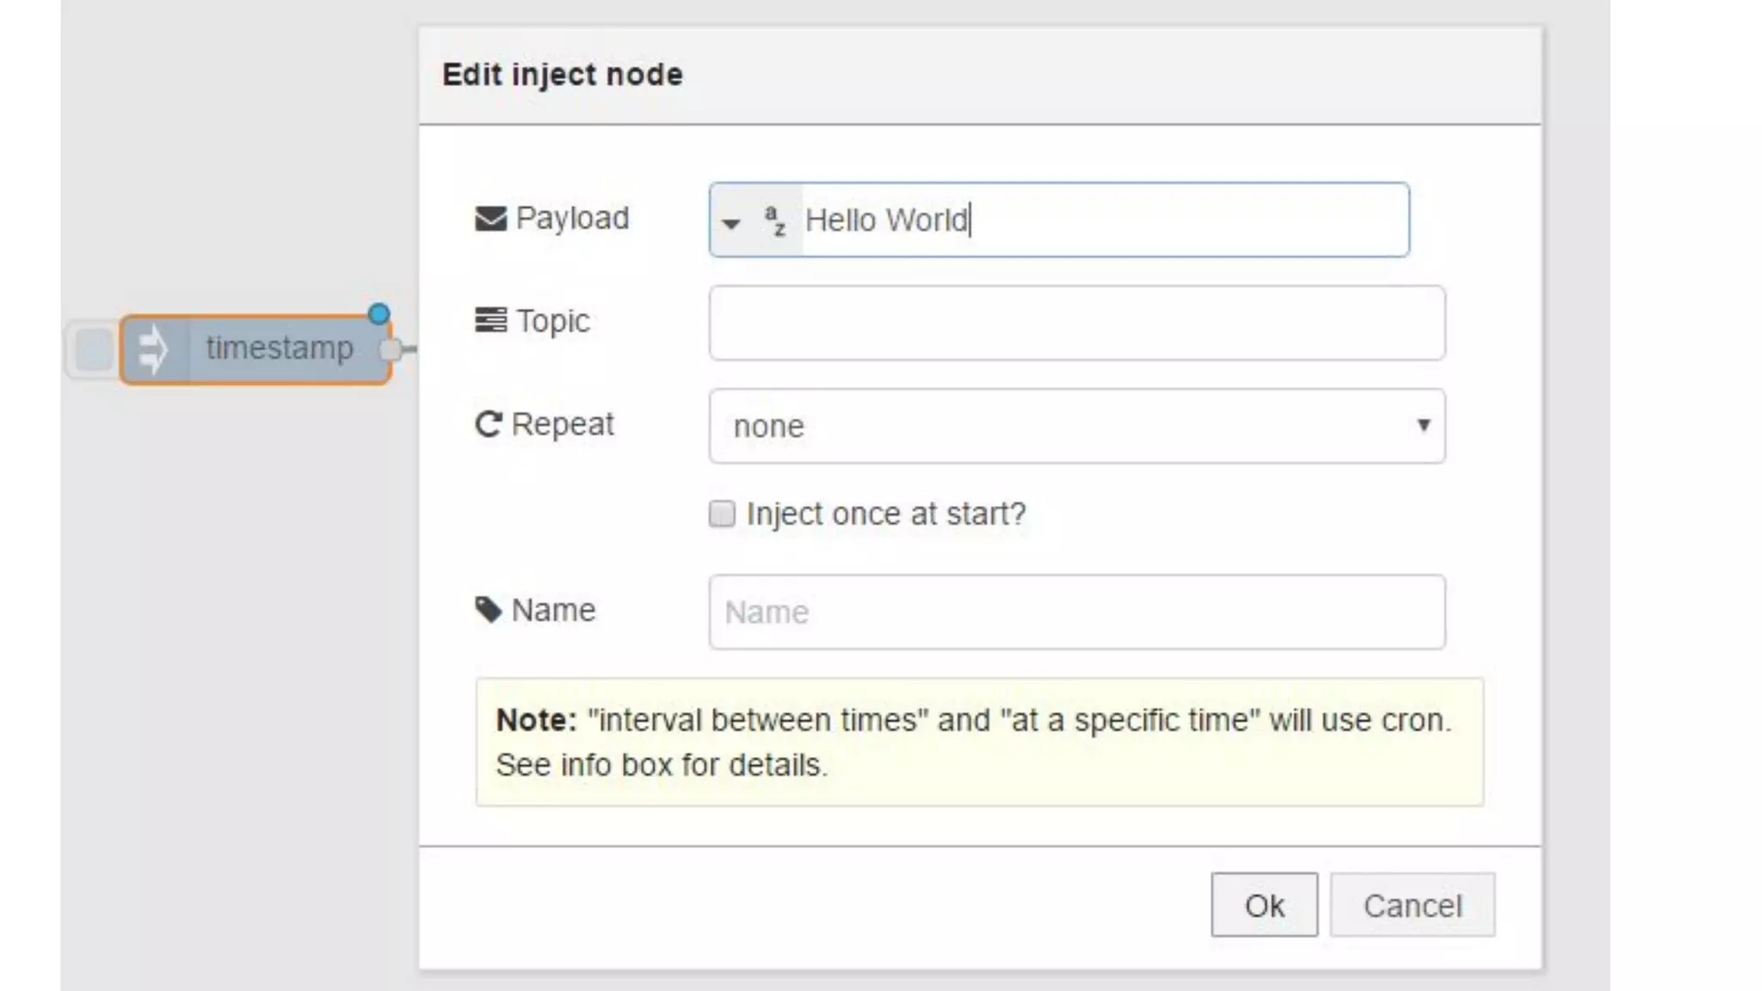Select the timestamp node label

pyautogui.click(x=280, y=348)
